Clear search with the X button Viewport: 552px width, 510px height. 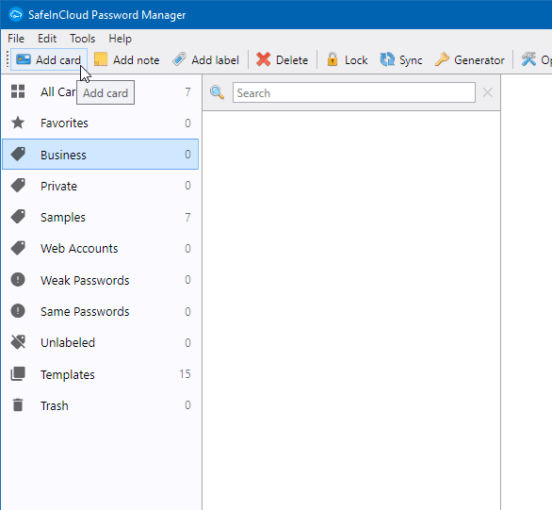pos(488,92)
